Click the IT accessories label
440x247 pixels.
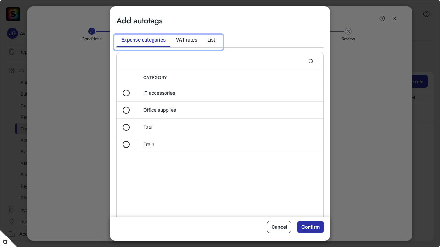(x=159, y=93)
